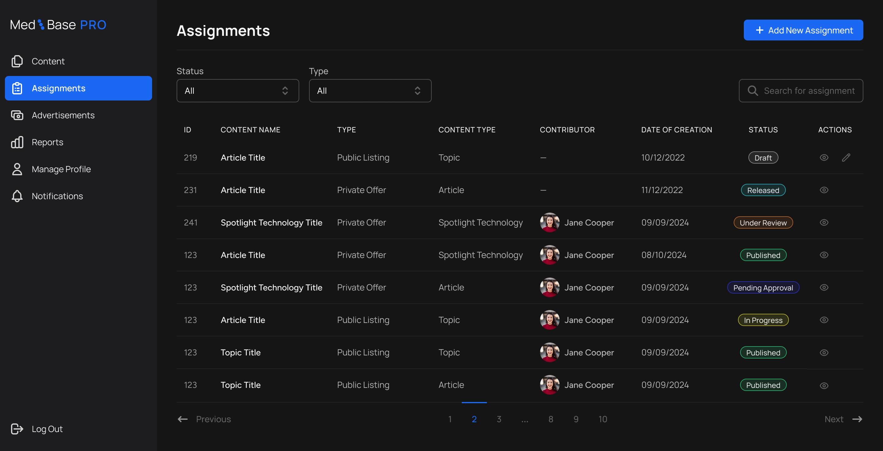Click the Log Out exit icon
883x451 pixels.
pos(17,429)
